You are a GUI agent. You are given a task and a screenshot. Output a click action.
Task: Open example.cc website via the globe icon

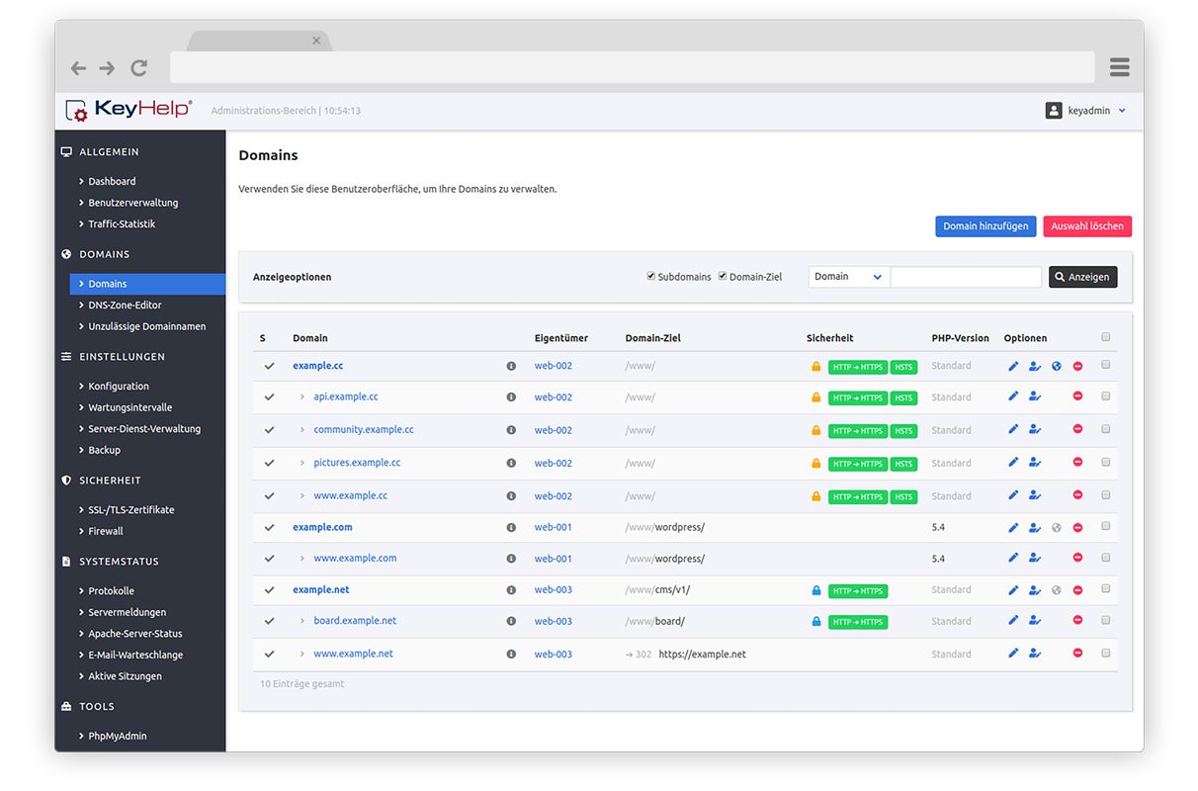click(1056, 366)
